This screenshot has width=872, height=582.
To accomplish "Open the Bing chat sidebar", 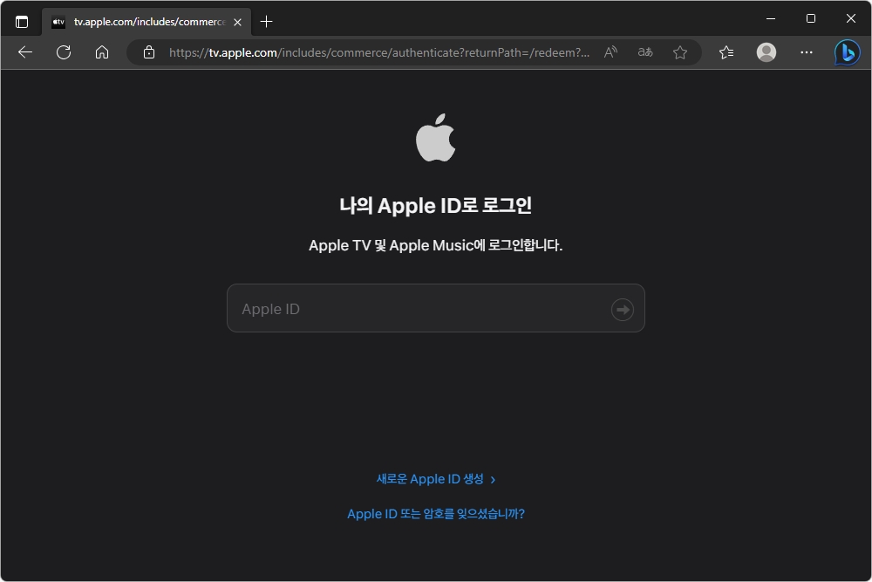I will (847, 53).
